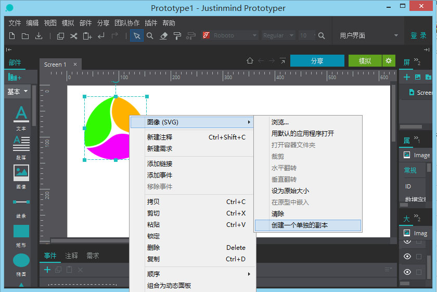Select the eraser tool in toolbar
This screenshot has width=437, height=292.
pyautogui.click(x=163, y=35)
